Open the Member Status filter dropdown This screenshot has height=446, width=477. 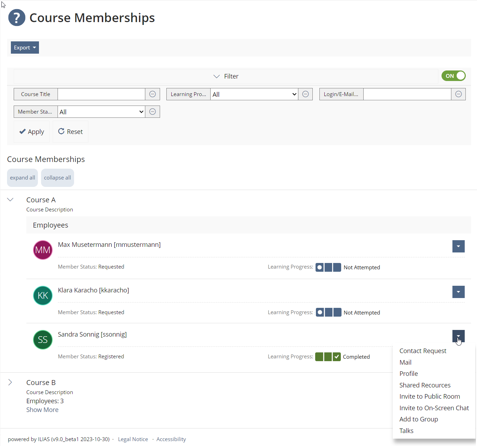click(x=101, y=112)
